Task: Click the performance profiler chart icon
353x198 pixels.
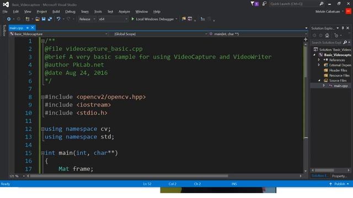Action: (202, 19)
